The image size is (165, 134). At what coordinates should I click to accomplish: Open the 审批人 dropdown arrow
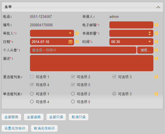(70, 33)
